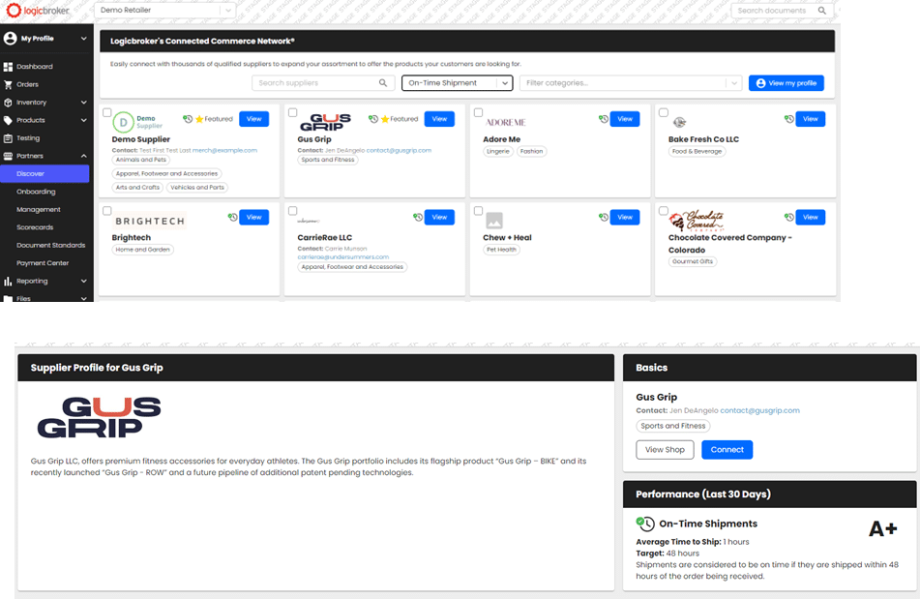Click contact@gusgrip.com link in Basics panel
920x599 pixels.
(759, 410)
